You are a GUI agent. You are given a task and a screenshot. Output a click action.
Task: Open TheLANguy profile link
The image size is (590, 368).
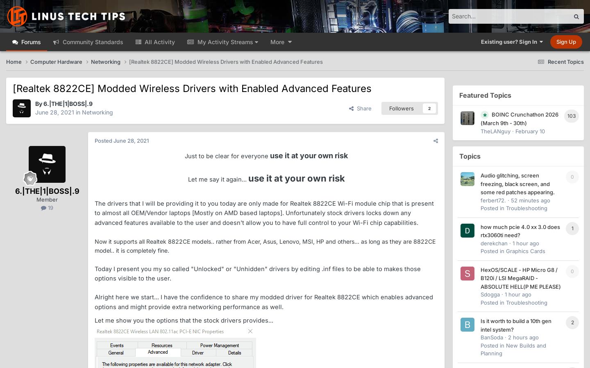pyautogui.click(x=495, y=131)
